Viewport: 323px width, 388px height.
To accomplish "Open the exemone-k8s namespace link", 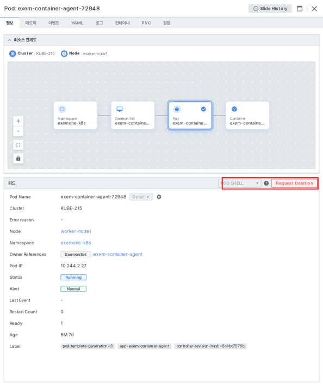I will [x=76, y=243].
